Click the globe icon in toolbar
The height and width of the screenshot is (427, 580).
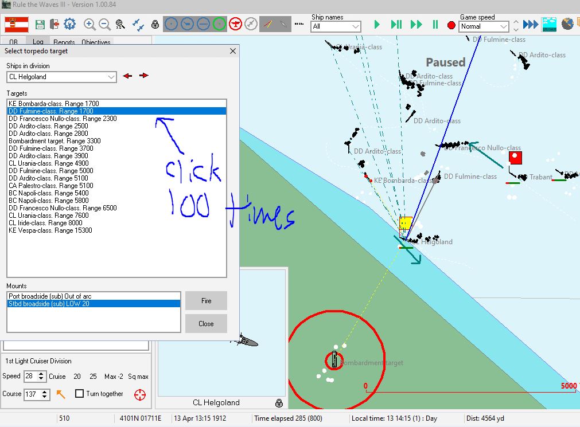567,25
